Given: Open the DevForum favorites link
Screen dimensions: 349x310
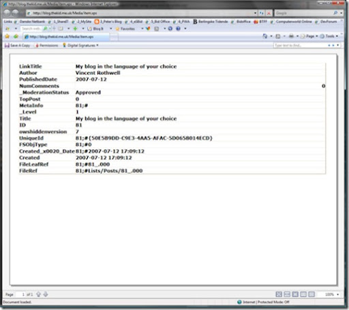Looking at the screenshot, I should click(326, 22).
